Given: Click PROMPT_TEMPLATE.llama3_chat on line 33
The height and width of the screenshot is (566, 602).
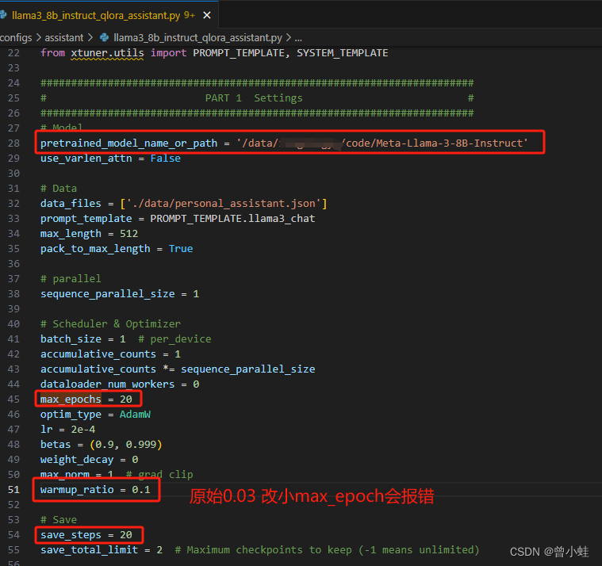Looking at the screenshot, I should 232,218.
